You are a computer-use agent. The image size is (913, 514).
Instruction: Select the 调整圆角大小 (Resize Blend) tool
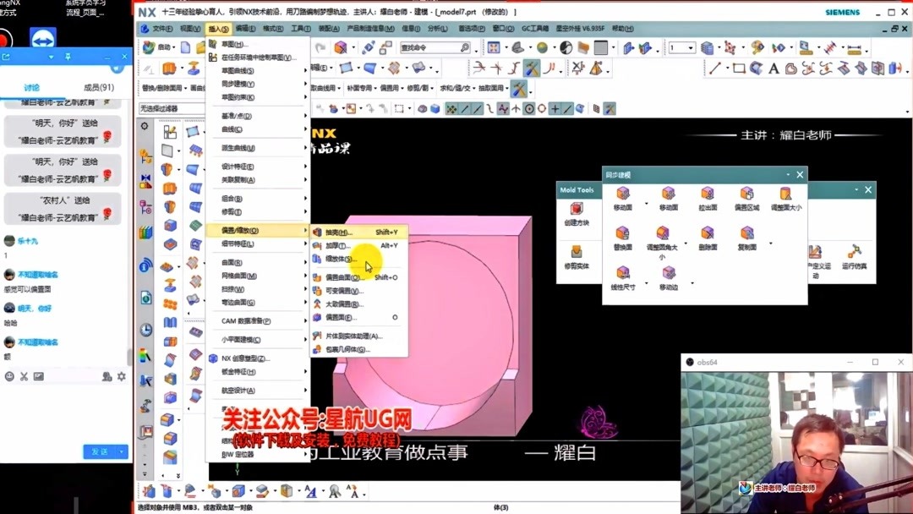click(x=661, y=235)
